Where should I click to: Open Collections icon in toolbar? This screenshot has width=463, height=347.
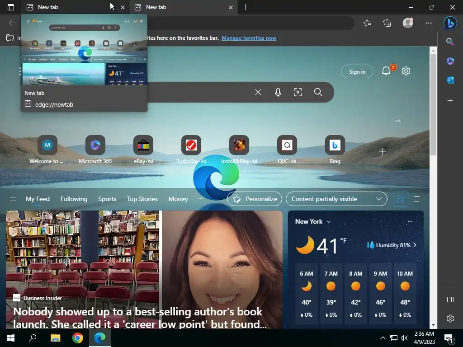tap(387, 23)
